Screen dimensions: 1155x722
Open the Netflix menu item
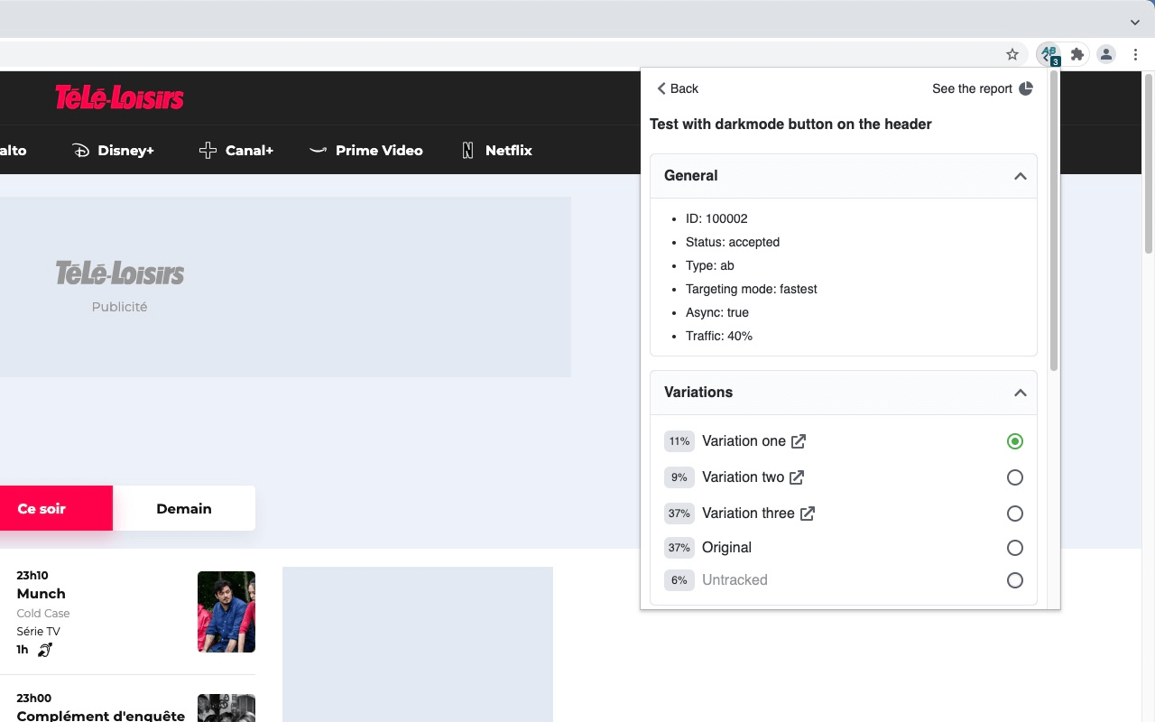(x=497, y=151)
